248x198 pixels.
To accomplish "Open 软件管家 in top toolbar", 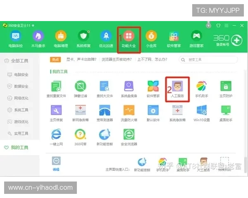I will pos(174,39).
